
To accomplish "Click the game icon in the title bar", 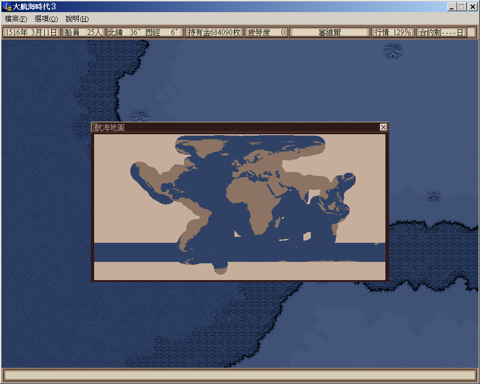I will pos(7,7).
